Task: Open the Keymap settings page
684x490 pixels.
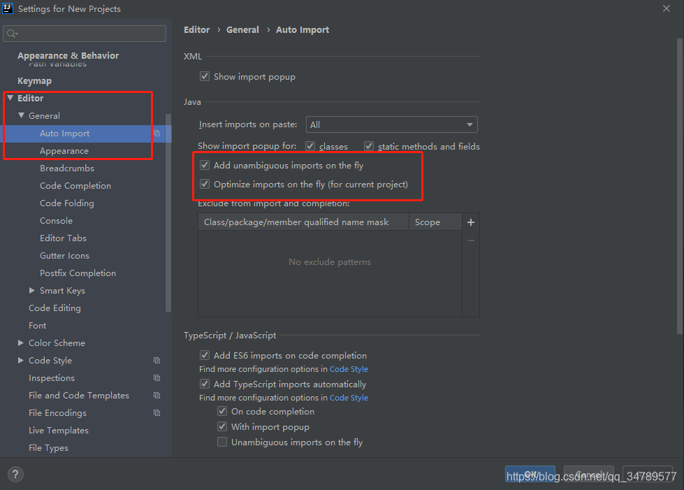Action: [x=34, y=80]
